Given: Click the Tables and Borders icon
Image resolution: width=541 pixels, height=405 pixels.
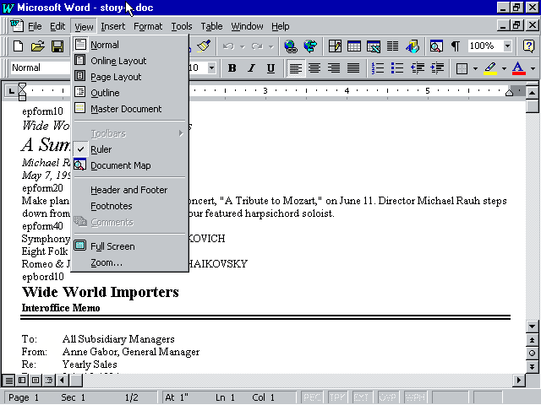Looking at the screenshot, I should 335,46.
